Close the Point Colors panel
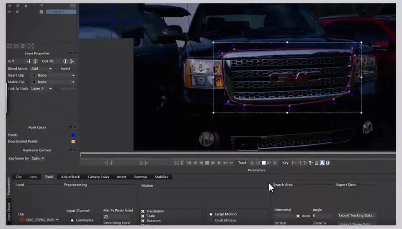402x229 pixels. [75, 127]
